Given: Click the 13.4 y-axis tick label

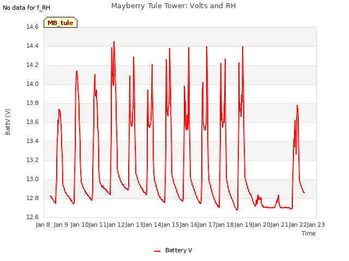Looking at the screenshot, I should (x=33, y=141).
